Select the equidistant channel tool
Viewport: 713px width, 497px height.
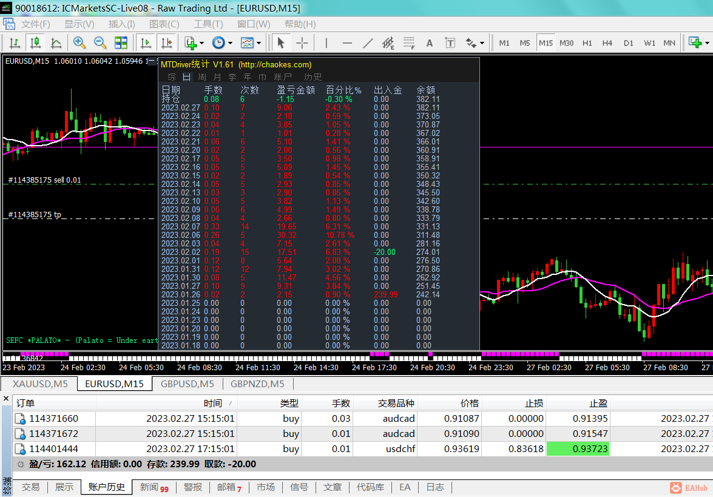tap(388, 42)
